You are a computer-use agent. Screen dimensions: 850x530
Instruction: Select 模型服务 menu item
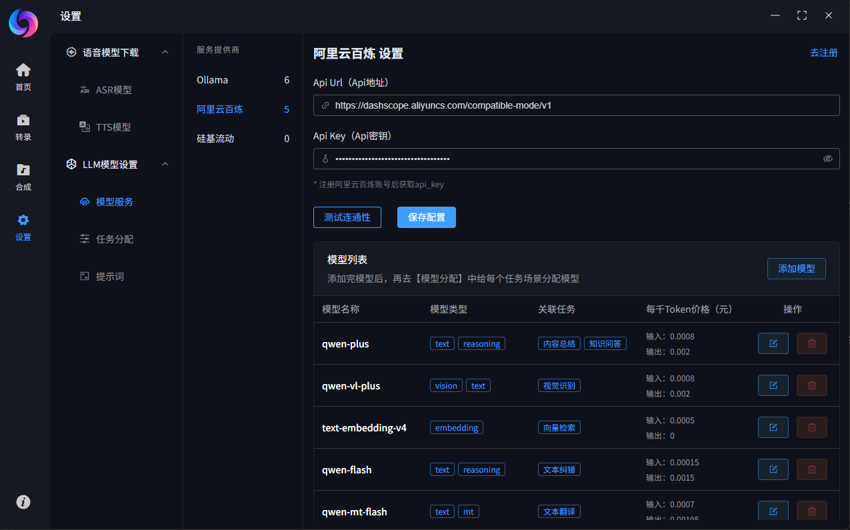tap(107, 202)
